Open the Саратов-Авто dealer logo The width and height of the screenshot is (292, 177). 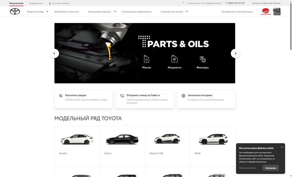click(x=266, y=12)
